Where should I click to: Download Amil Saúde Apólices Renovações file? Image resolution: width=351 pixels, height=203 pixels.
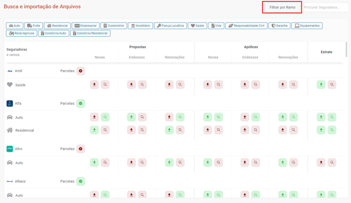point(282,85)
